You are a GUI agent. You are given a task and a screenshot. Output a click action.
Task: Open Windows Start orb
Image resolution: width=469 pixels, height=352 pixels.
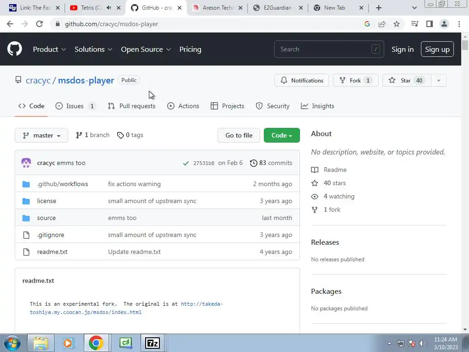12,343
